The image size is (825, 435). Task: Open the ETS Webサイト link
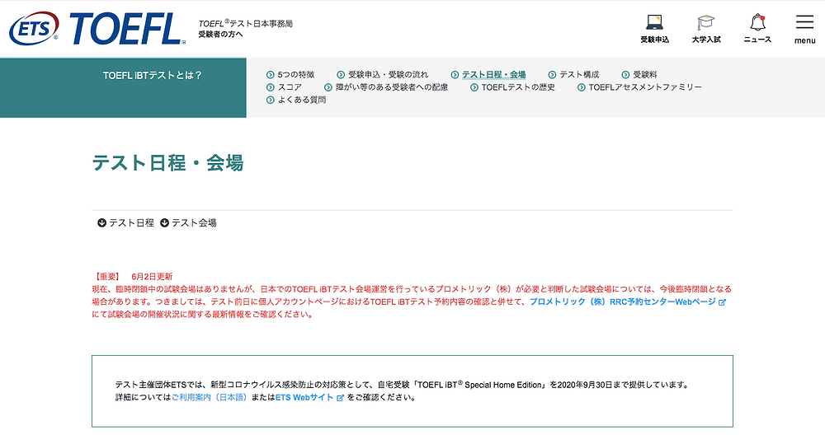click(x=304, y=398)
